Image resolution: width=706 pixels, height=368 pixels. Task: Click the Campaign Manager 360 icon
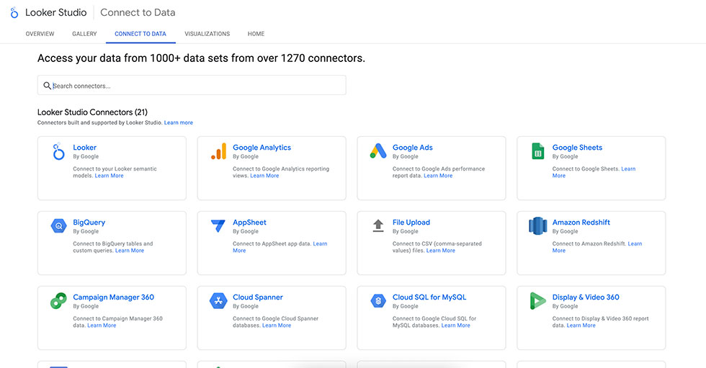tap(58, 300)
